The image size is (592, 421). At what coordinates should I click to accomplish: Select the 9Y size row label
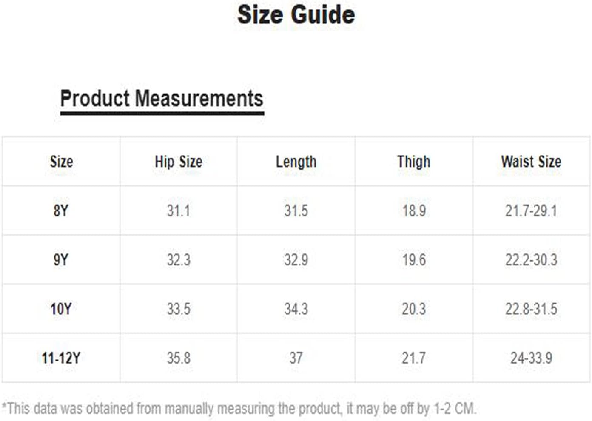tap(61, 260)
